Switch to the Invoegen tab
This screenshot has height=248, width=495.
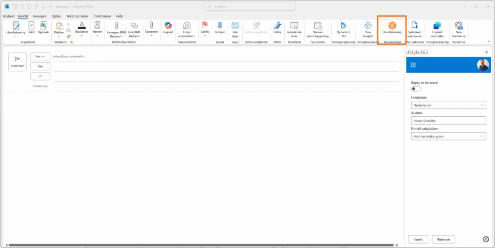40,16
